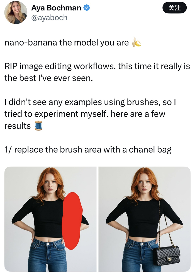Click the blue jeans in the left photo
The image size is (195, 280).
[48, 255]
